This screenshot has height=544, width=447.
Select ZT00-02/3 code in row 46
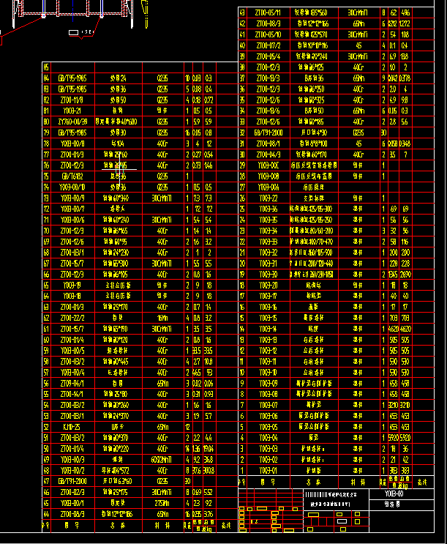click(72, 492)
